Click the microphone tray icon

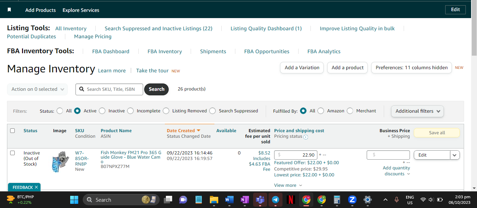[x=397, y=200]
